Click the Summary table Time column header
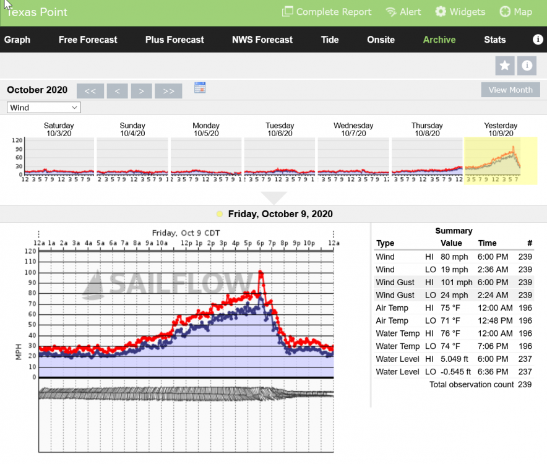The image size is (547, 464). (487, 243)
